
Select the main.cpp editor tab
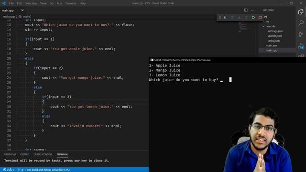(x=8, y=11)
